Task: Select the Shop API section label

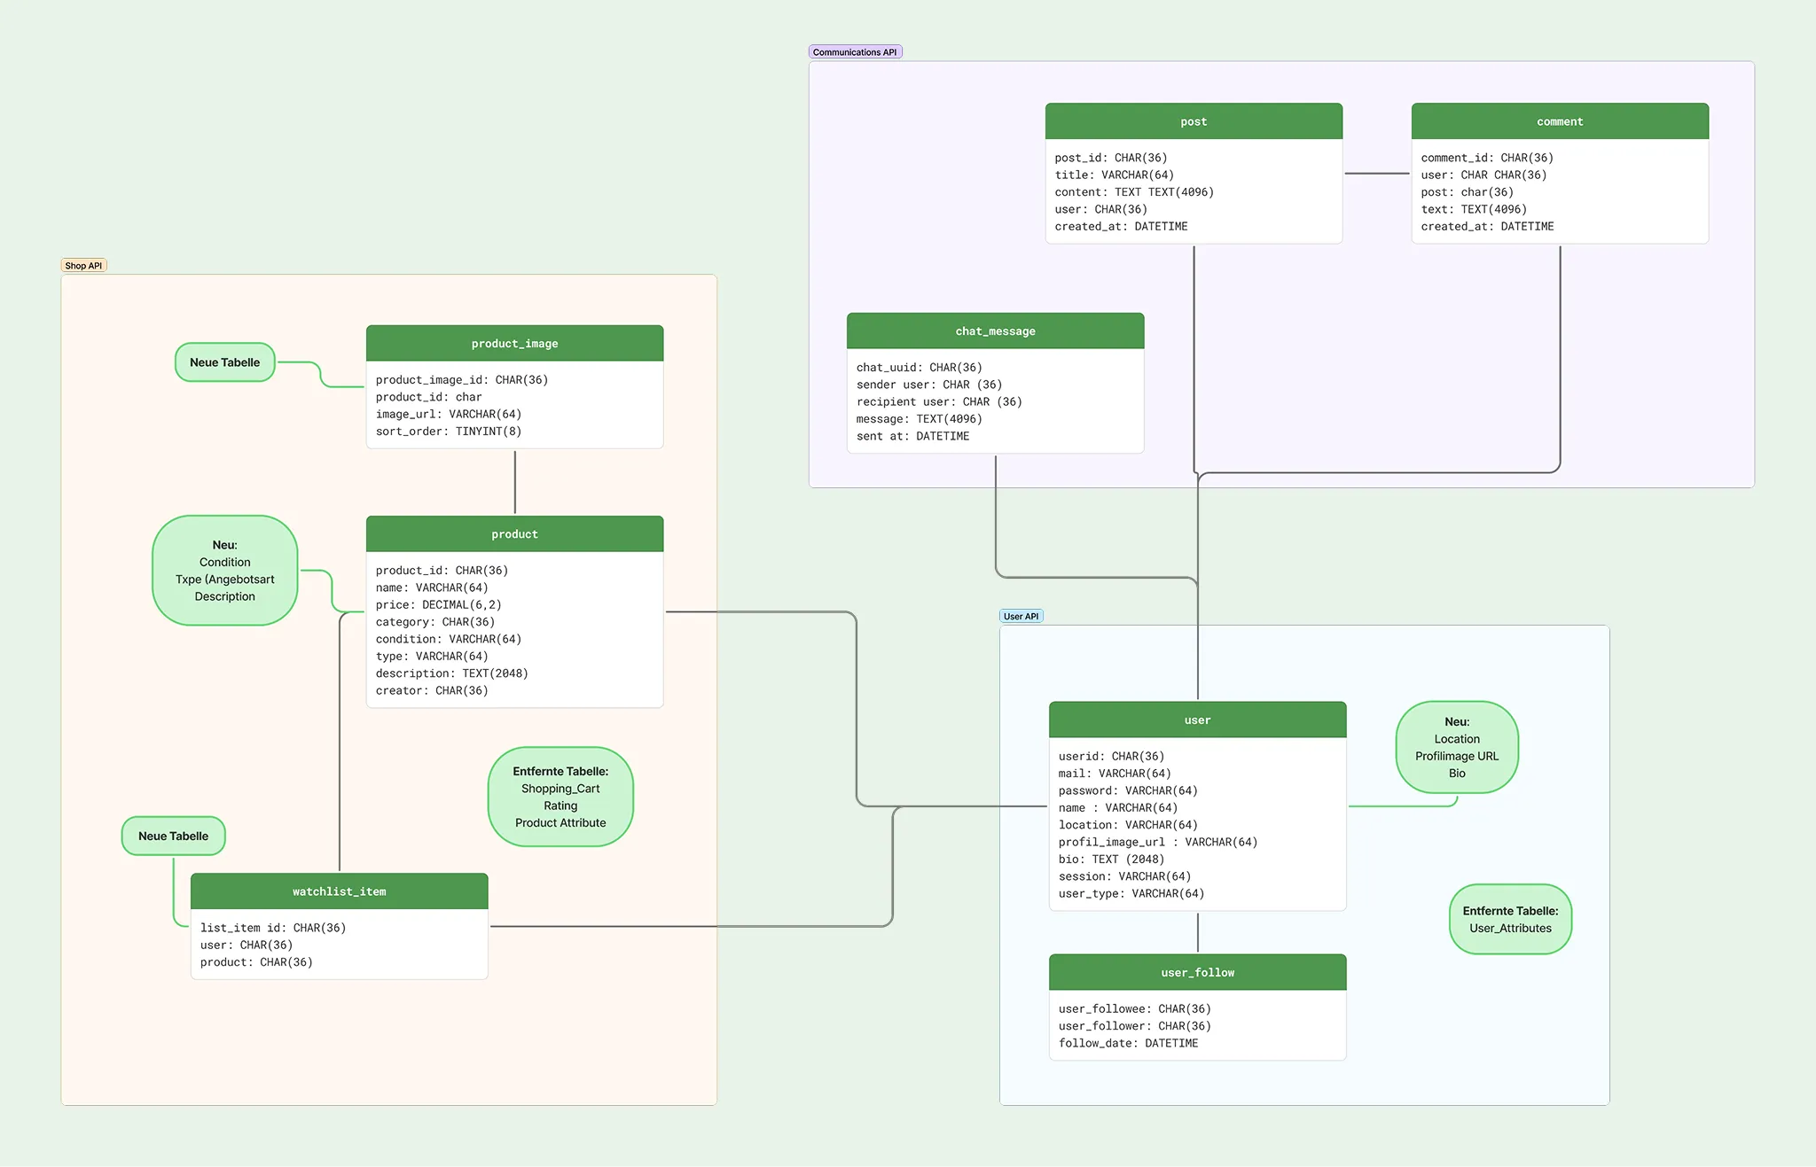Action: [84, 266]
